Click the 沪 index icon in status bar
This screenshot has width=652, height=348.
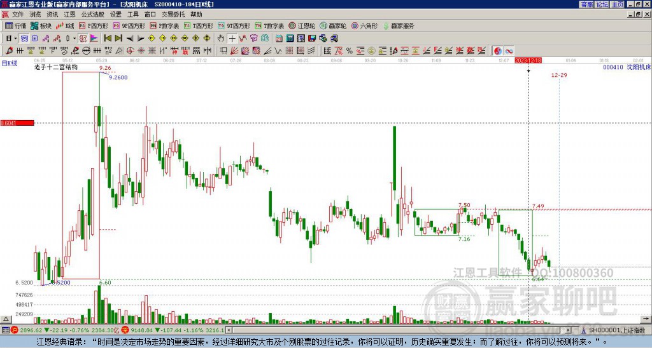pos(15,330)
